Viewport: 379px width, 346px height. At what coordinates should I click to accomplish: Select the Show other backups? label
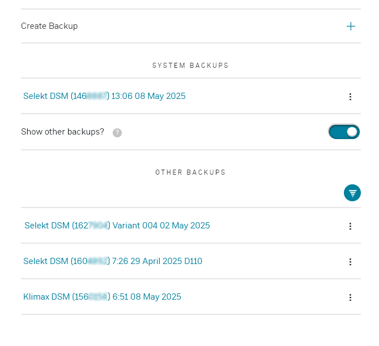[62, 132]
